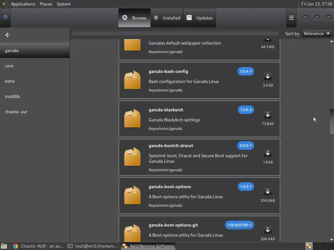The image size is (334, 250).
Task: Click the terminal icon in the taskbar
Action: [70, 246]
